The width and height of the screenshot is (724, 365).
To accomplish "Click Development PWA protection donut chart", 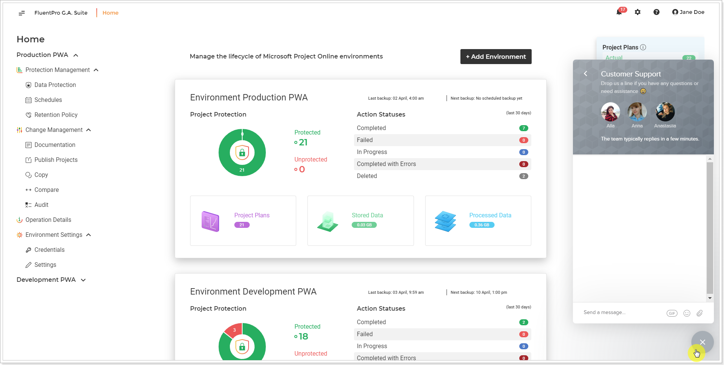I will point(242,342).
